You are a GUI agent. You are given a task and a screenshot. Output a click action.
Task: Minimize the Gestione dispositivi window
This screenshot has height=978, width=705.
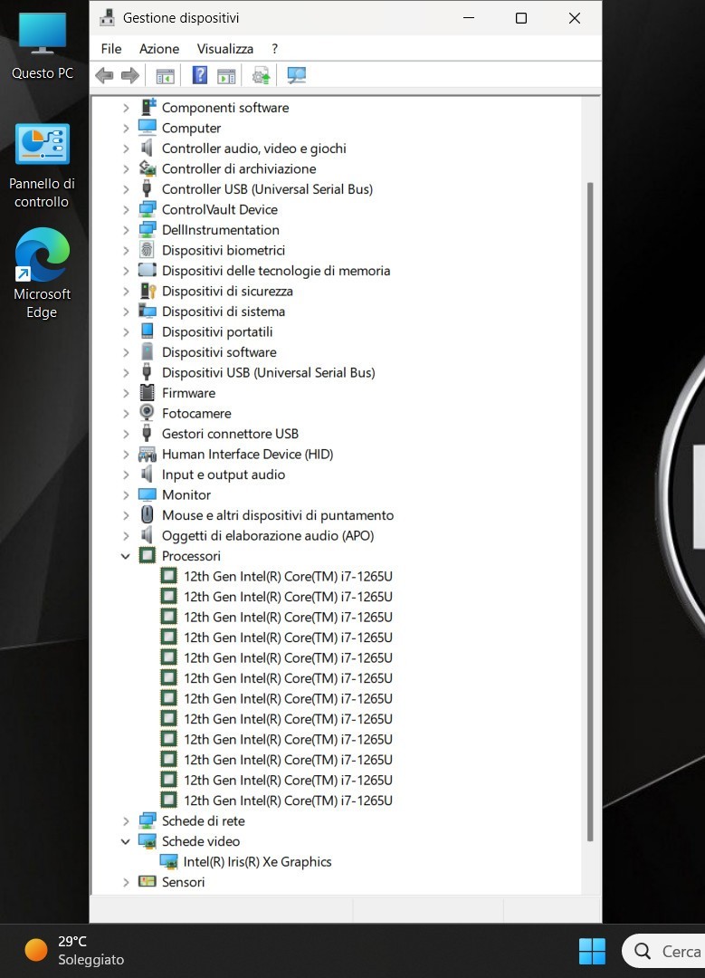(469, 18)
